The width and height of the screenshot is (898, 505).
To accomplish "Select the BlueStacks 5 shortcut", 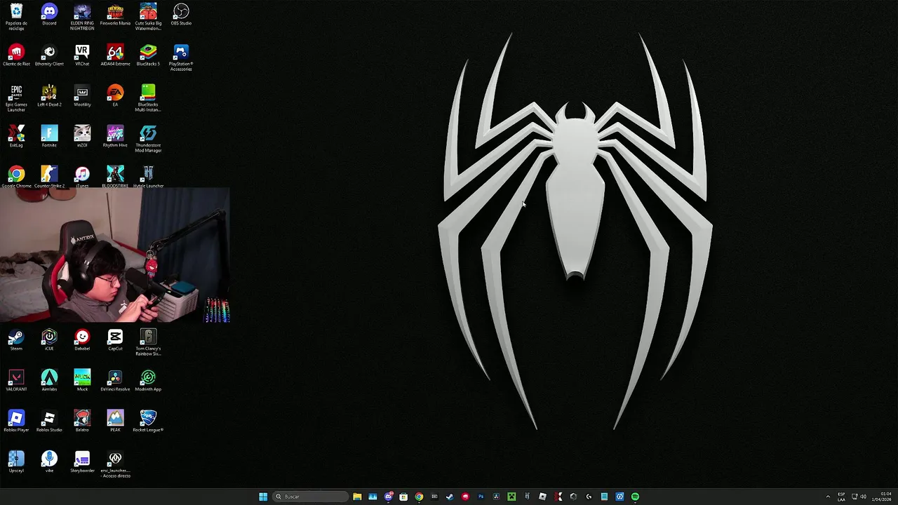I will [x=148, y=55].
